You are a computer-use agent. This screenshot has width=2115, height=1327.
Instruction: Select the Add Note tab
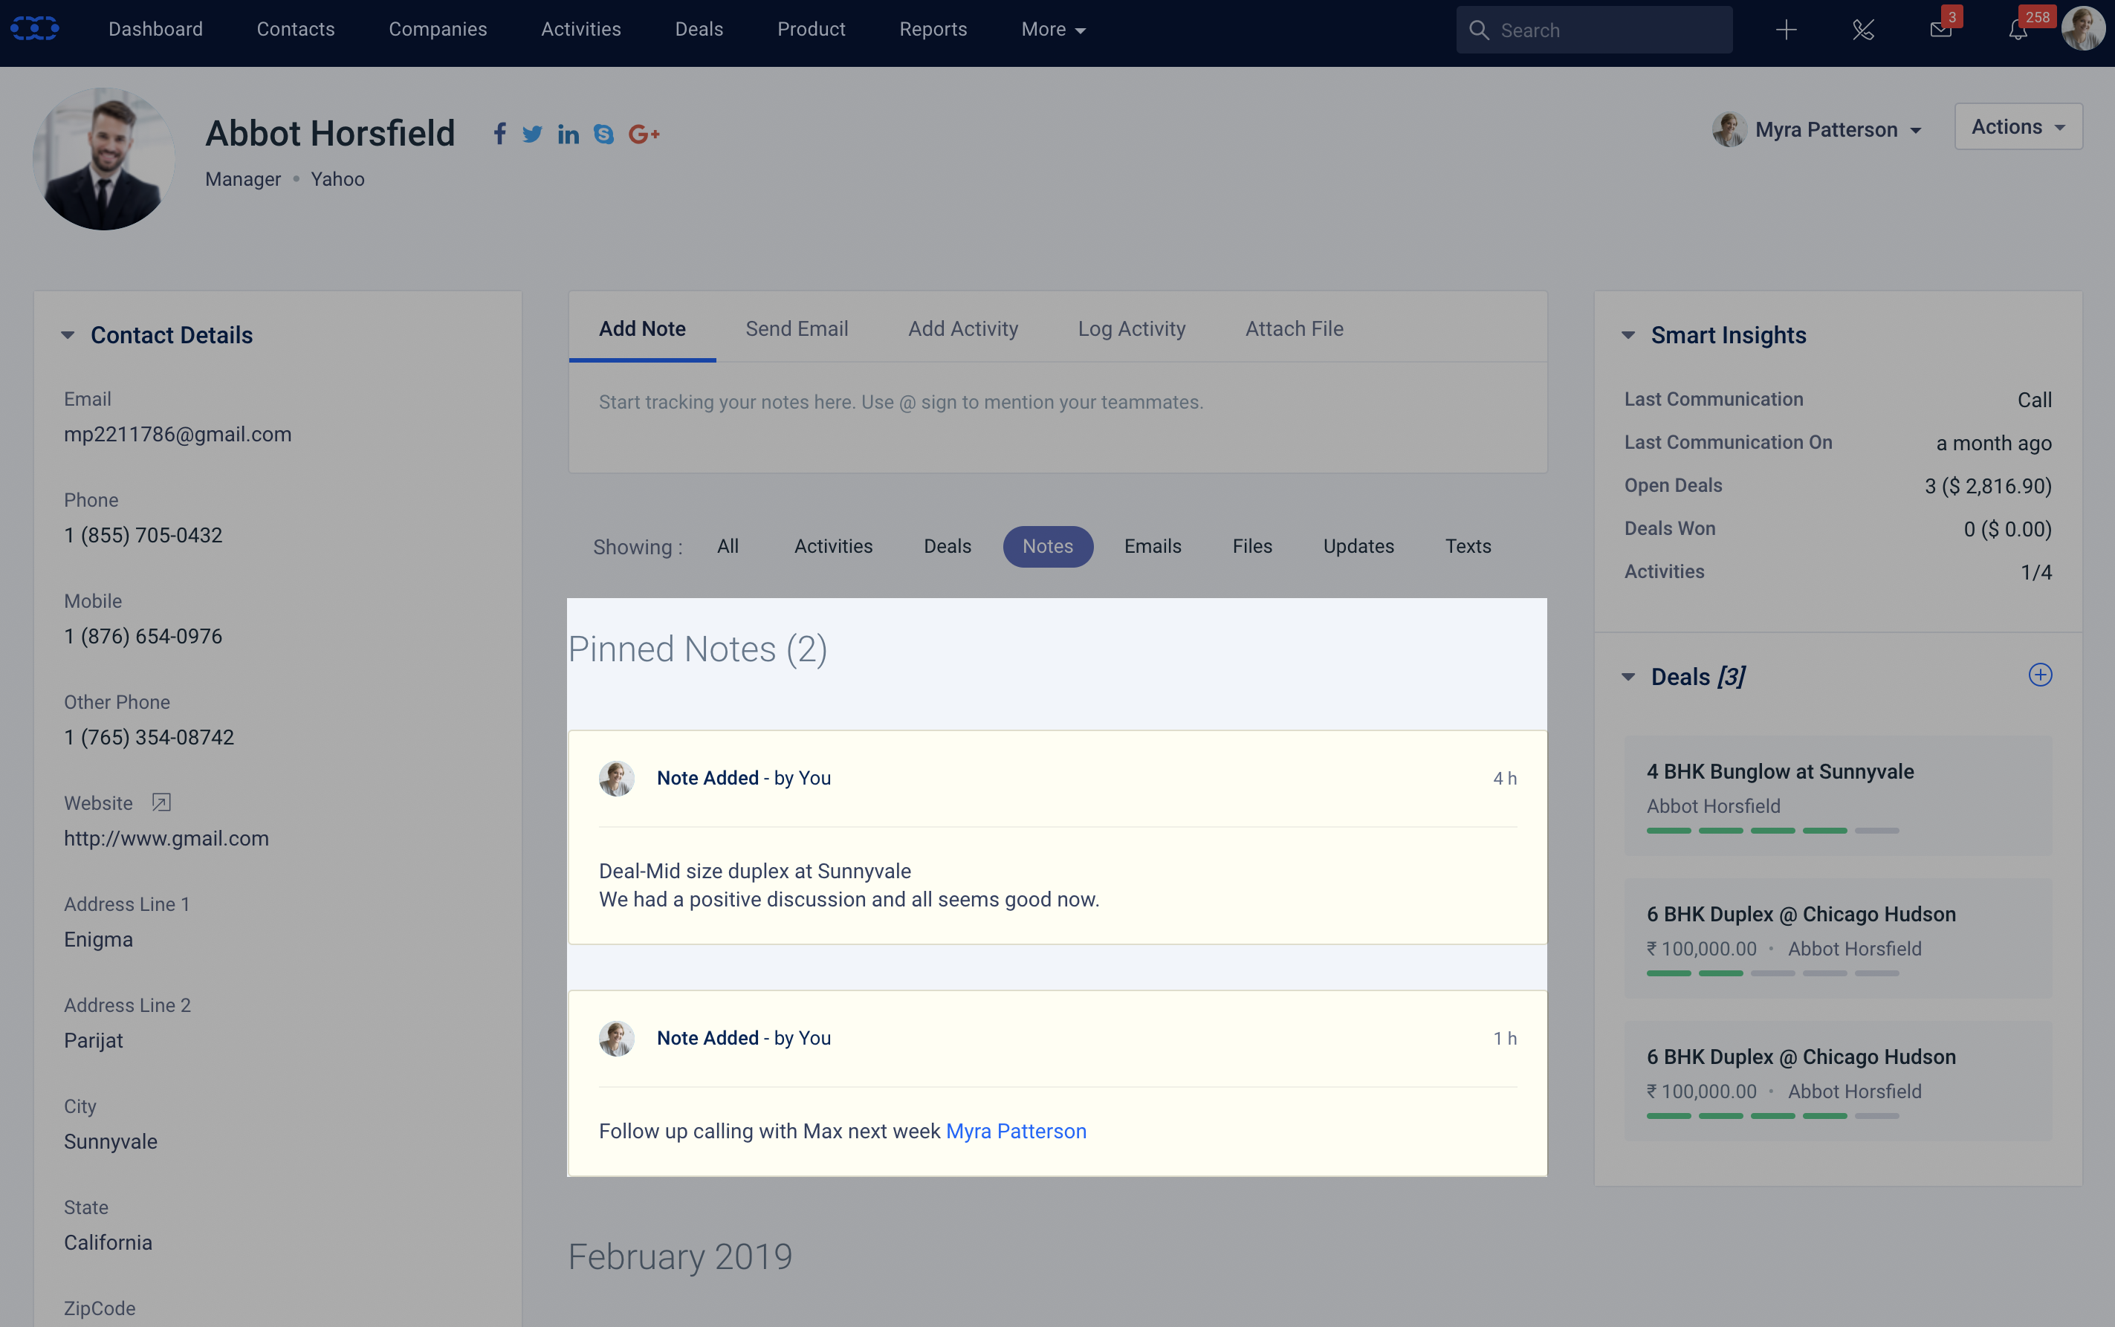[642, 328]
